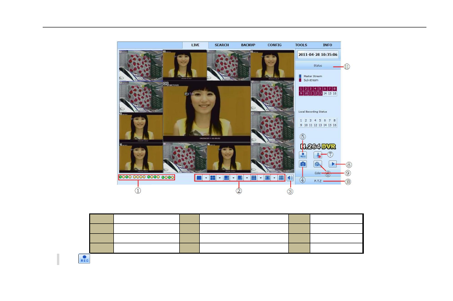Image resolution: width=453 pixels, height=301 pixels.
Task: Open arrow beside eight-screen layout icon
Action: click(x=247, y=178)
